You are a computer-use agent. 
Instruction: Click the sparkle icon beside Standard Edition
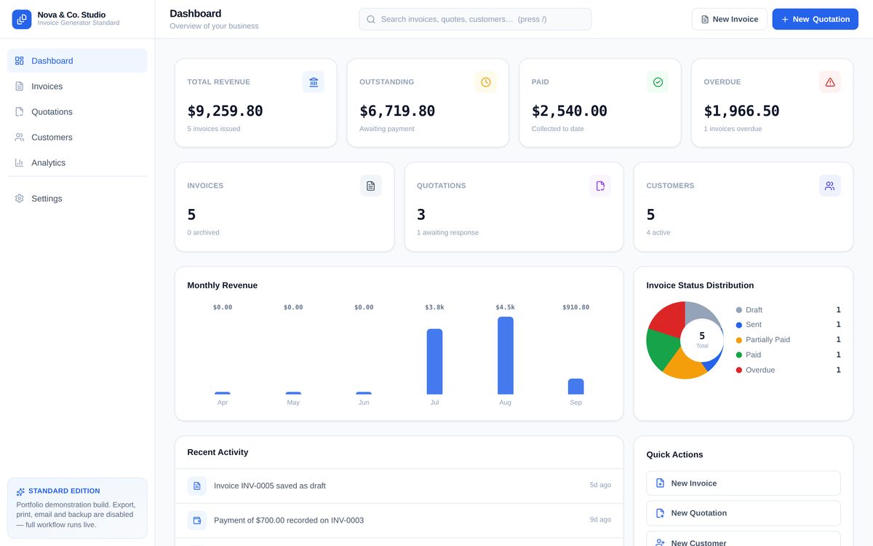20,492
